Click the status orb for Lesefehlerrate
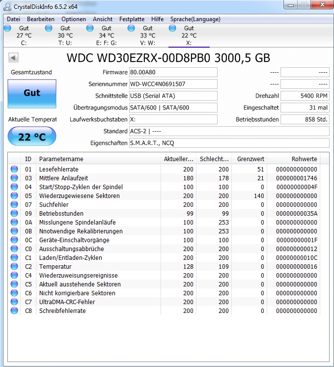 pyautogui.click(x=14, y=169)
